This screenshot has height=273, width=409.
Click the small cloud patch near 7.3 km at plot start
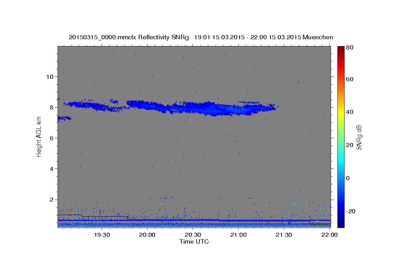(x=64, y=118)
